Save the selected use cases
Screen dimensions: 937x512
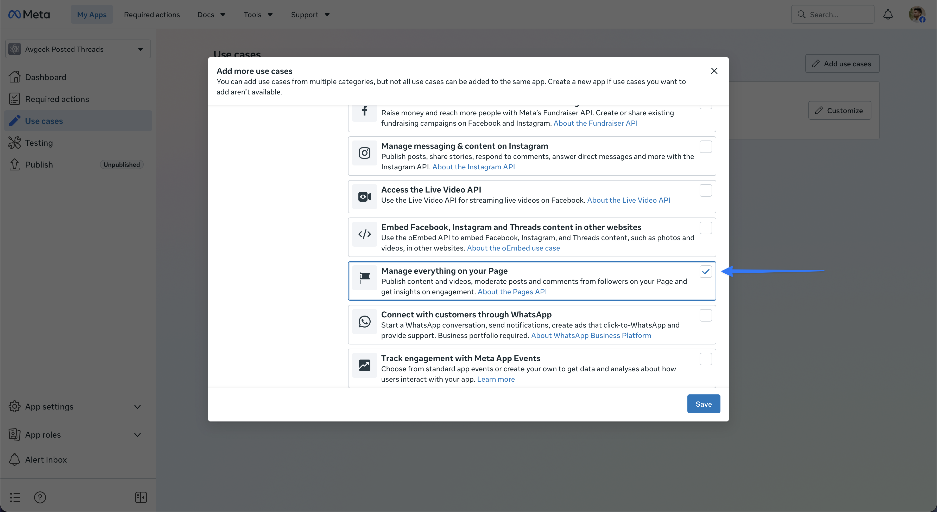coord(704,404)
